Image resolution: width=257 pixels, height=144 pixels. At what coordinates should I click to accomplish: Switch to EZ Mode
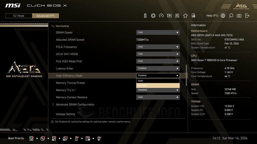click(x=19, y=16)
